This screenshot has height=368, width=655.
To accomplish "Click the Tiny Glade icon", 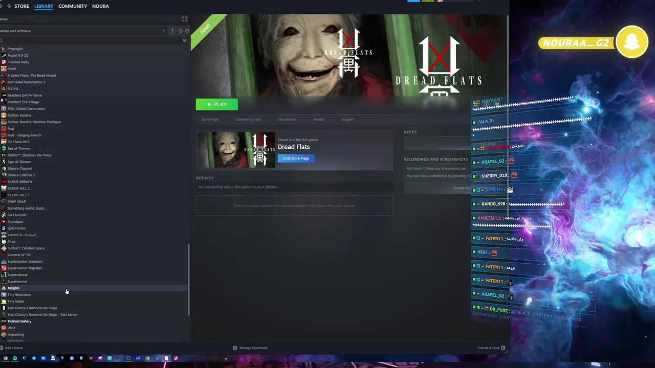I will 4,301.
